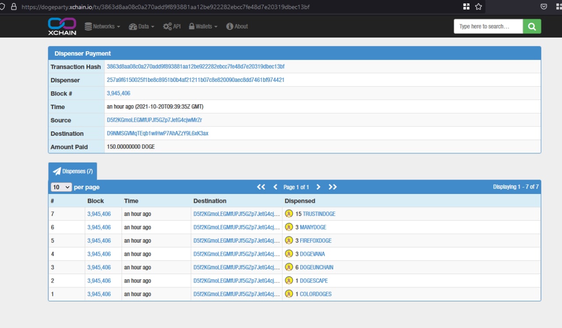Open the MANYDOGE asset link
562x328 pixels.
[x=313, y=227]
